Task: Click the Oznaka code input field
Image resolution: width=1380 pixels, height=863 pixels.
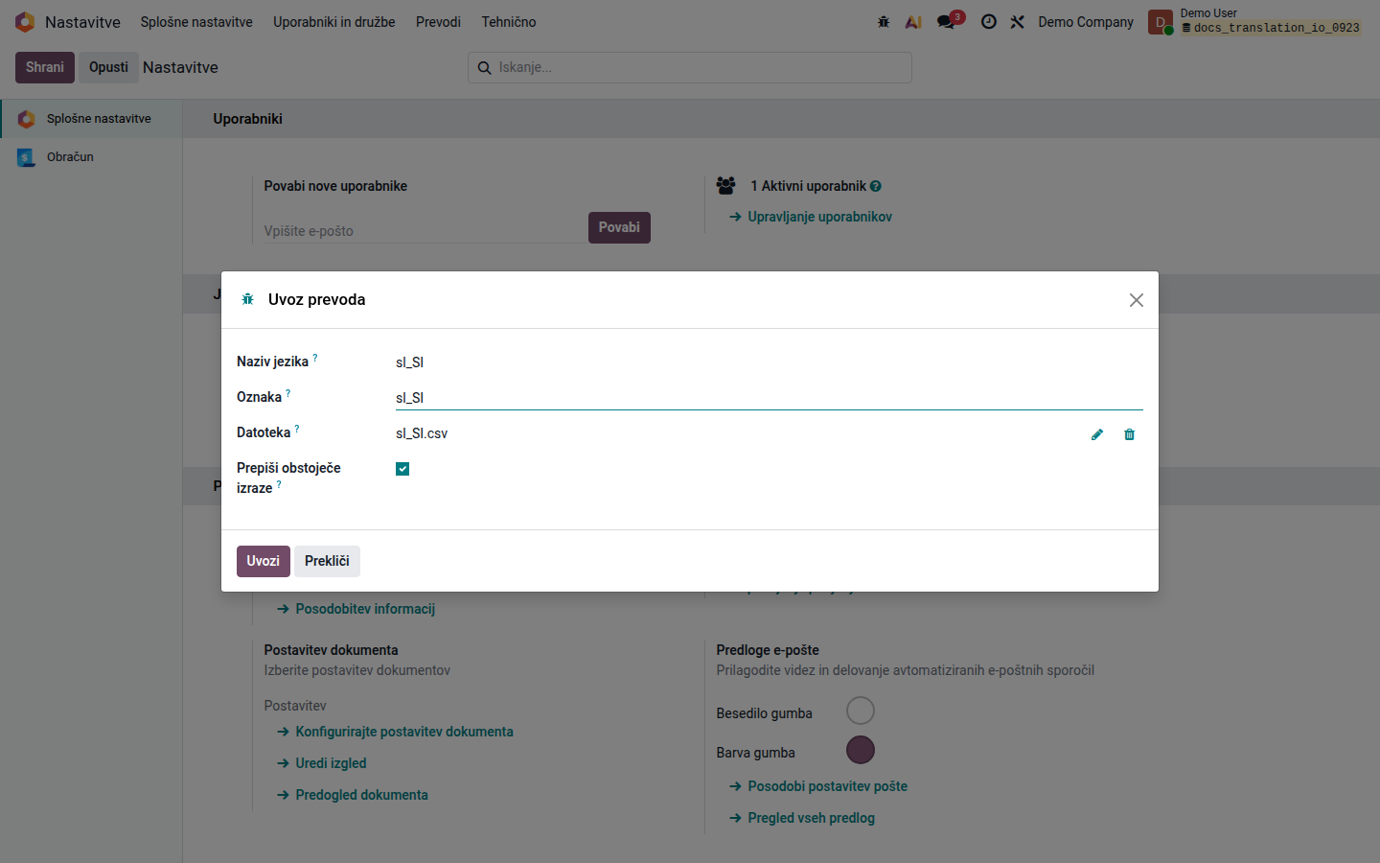Action: tap(770, 397)
